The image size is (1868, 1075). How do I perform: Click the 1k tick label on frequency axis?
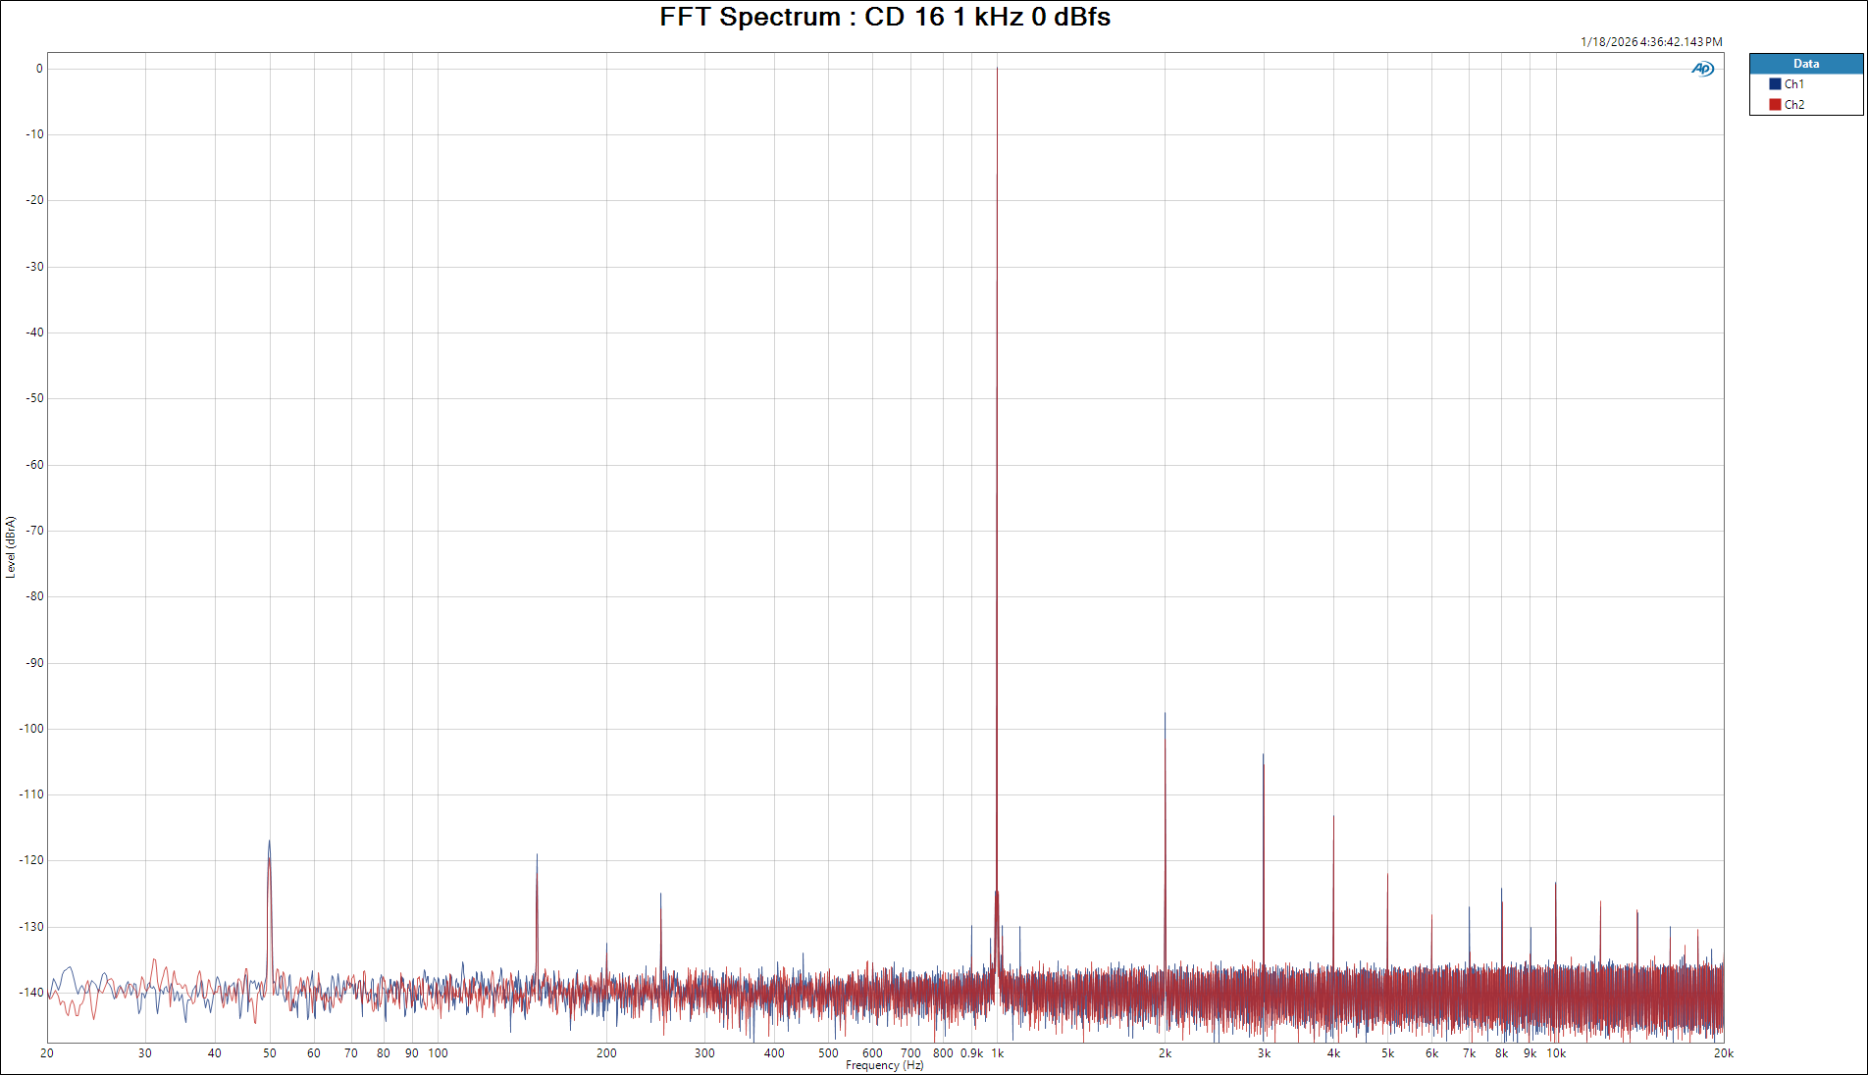(997, 1053)
